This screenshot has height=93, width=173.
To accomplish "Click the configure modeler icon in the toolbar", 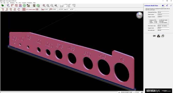I will [x=8, y=6].
